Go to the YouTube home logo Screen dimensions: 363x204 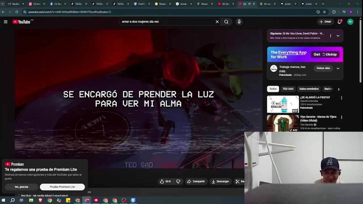22,22
